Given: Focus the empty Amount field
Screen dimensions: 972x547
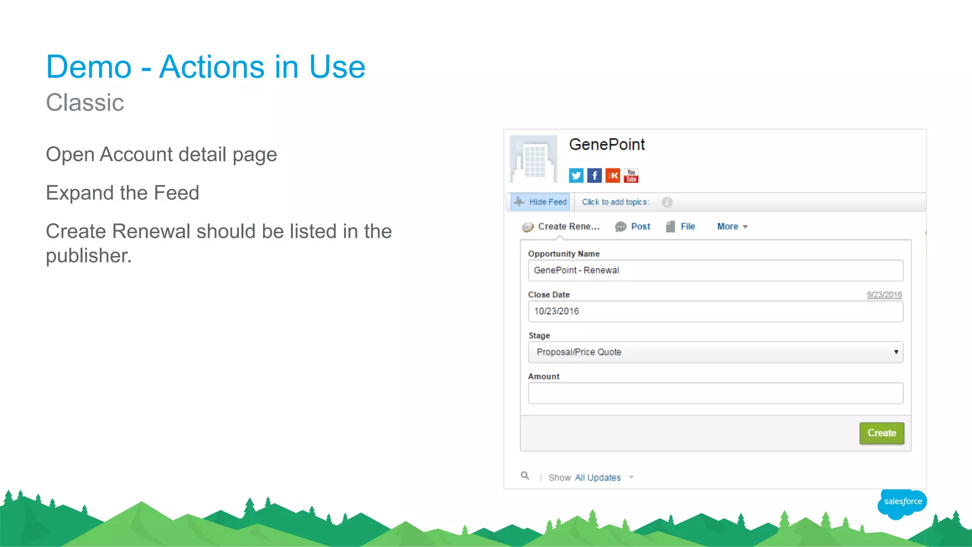Looking at the screenshot, I should pyautogui.click(x=716, y=393).
